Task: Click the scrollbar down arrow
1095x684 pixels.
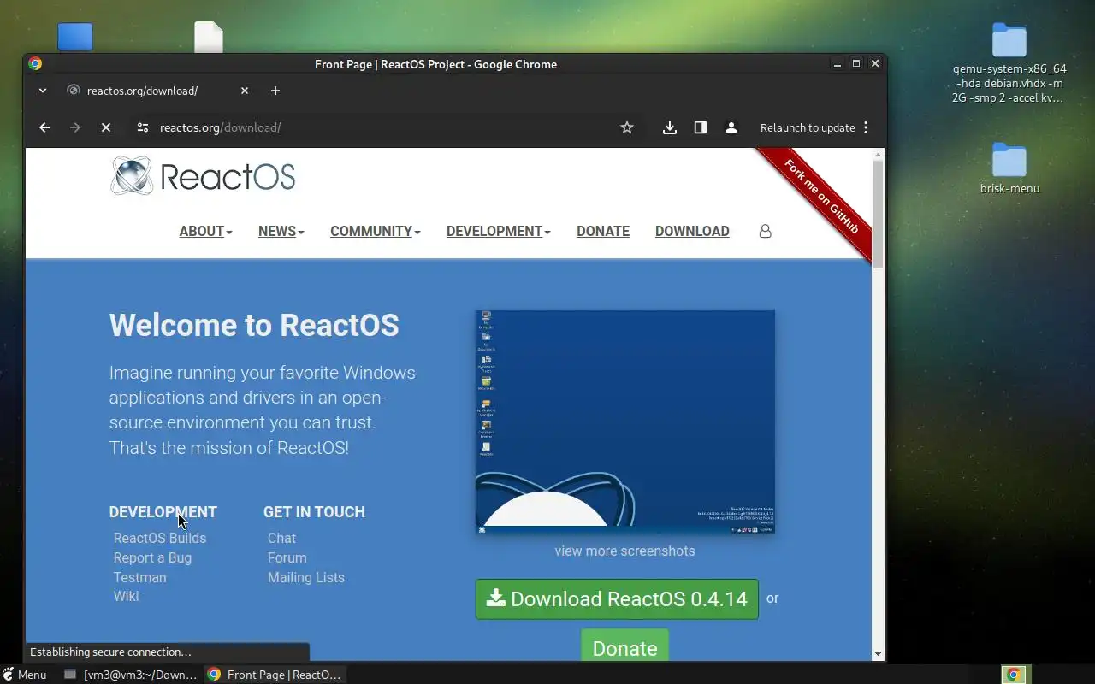Action: [x=878, y=655]
